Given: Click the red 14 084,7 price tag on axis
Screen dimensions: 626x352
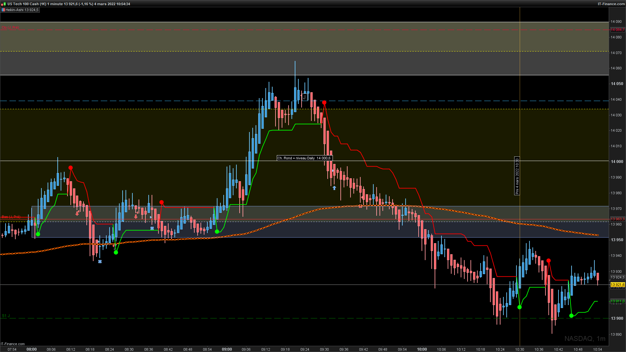Looking at the screenshot, I should point(618,30).
